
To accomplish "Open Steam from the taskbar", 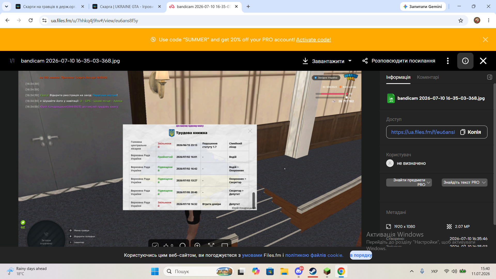I will pos(313,271).
